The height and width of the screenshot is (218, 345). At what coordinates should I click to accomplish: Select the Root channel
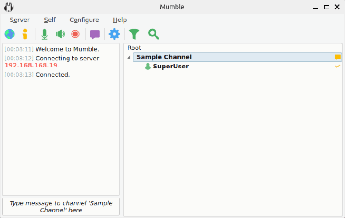click(134, 48)
